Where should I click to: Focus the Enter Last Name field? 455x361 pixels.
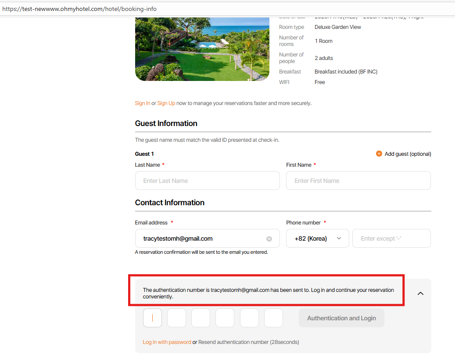[207, 181]
